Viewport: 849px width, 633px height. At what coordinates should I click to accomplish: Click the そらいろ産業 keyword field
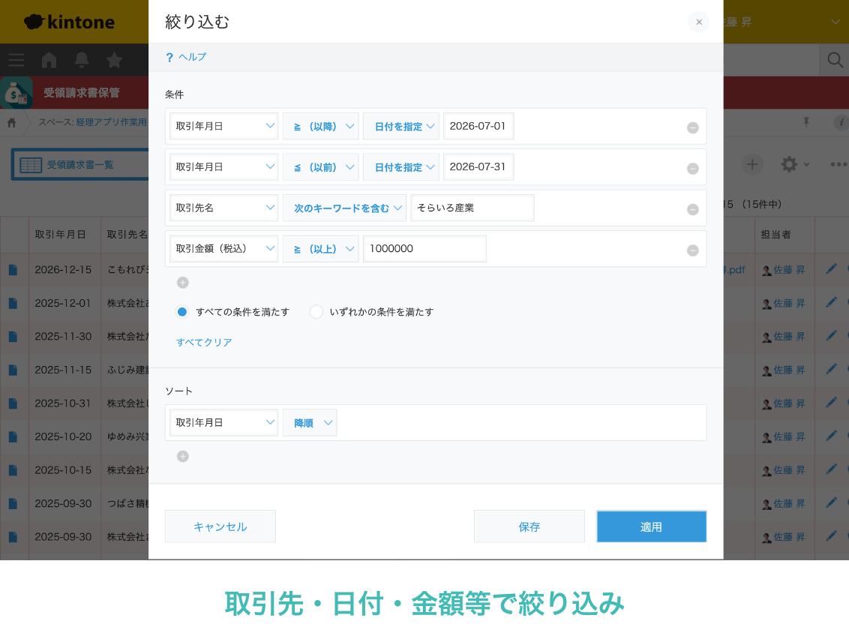click(x=472, y=208)
